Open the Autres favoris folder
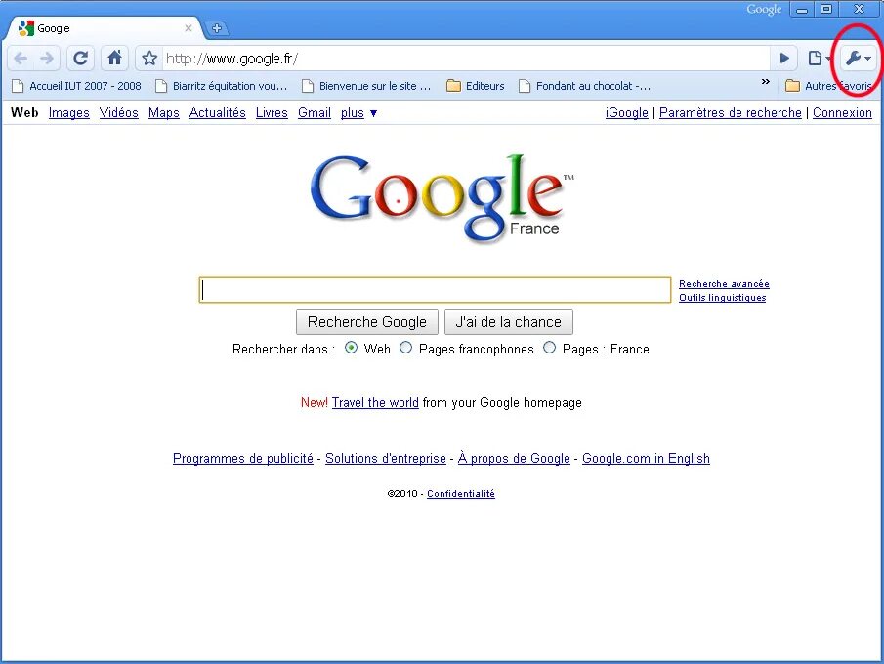The height and width of the screenshot is (664, 884). (x=828, y=86)
